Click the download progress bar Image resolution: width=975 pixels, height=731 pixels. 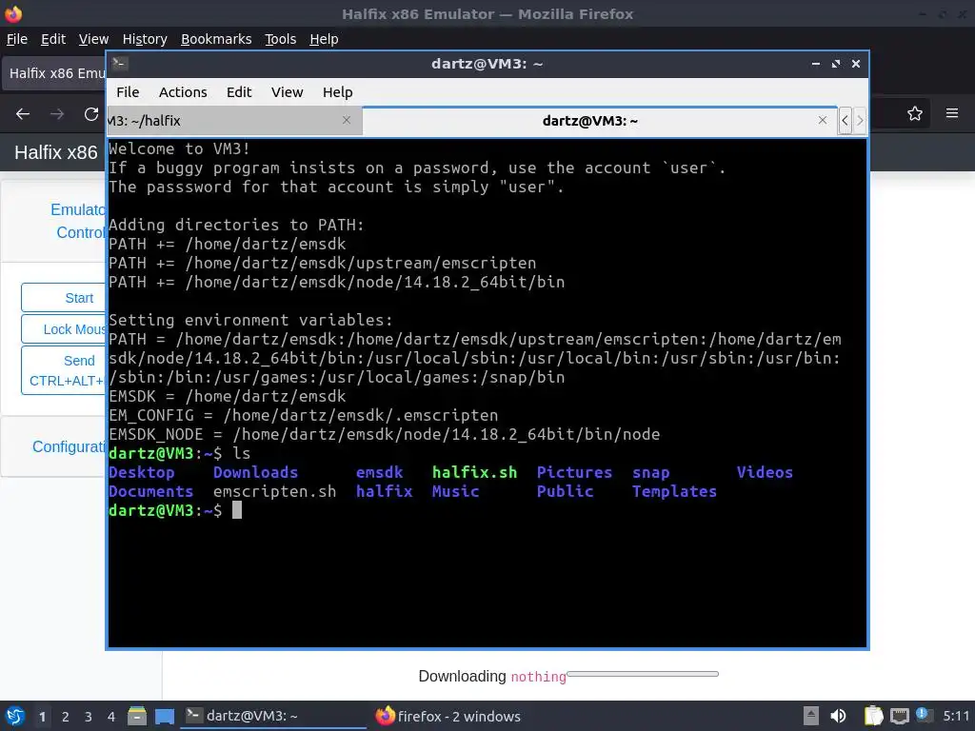pos(643,674)
